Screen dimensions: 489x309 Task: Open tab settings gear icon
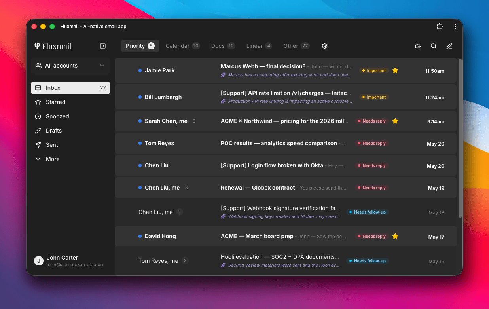coord(325,46)
